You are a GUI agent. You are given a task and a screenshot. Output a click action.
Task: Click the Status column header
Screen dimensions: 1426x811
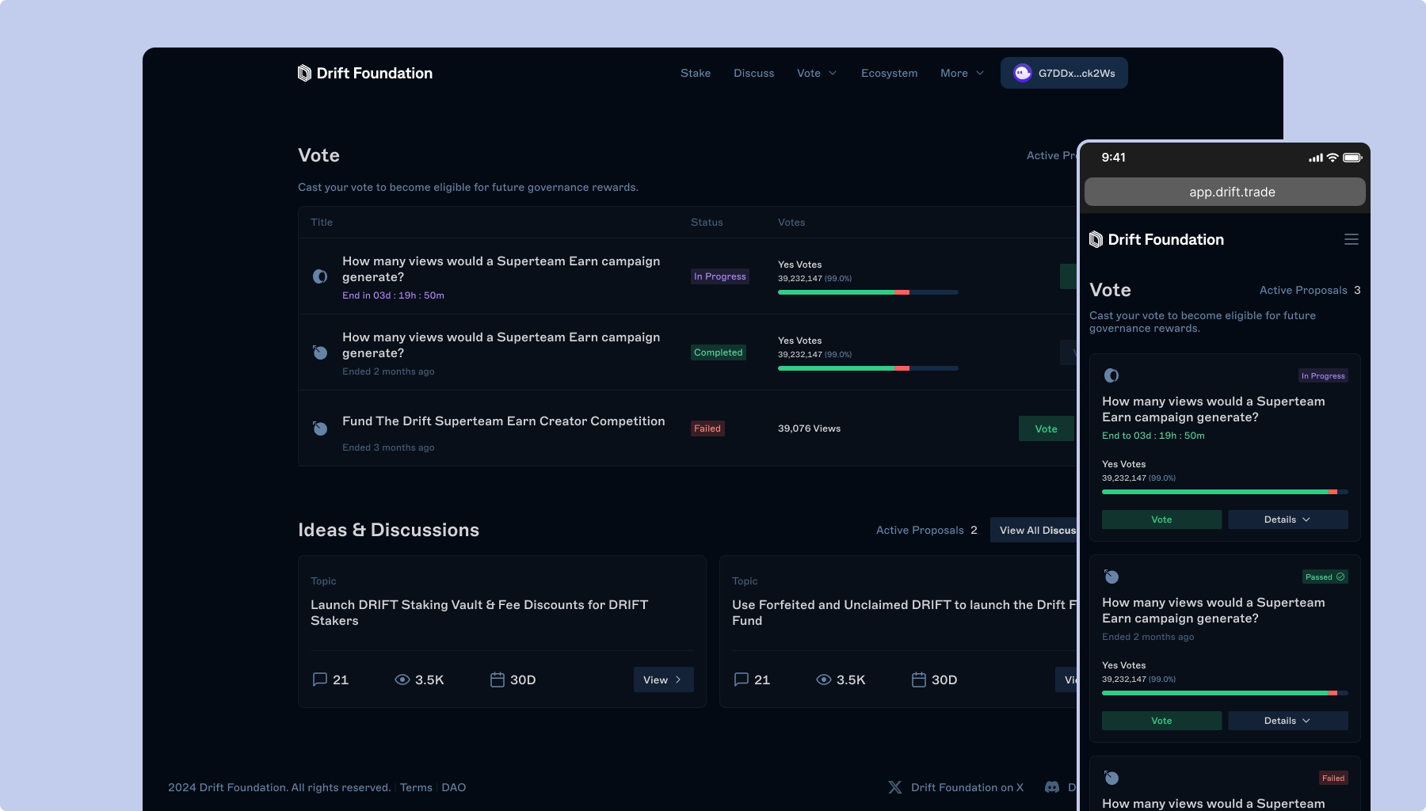pos(707,223)
